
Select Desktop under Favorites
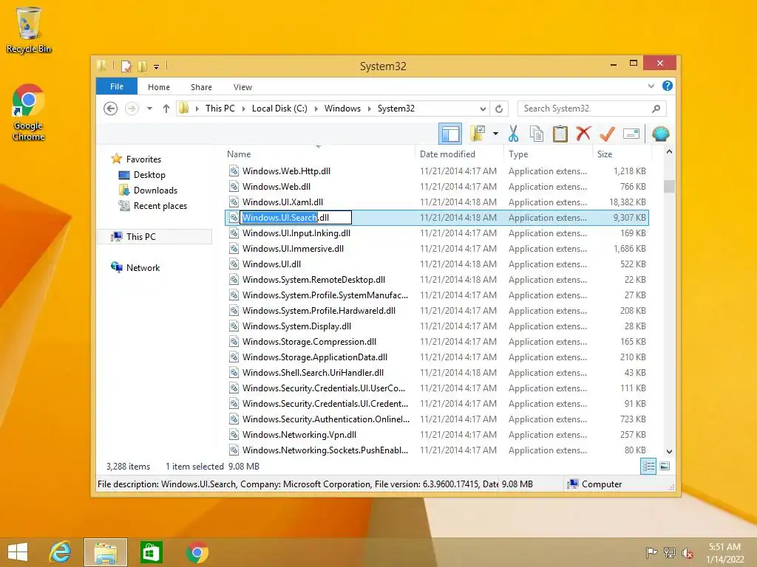(x=149, y=174)
